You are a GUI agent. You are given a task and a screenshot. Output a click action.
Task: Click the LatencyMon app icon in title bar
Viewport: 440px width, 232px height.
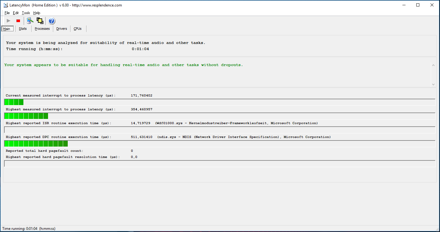pyautogui.click(x=5, y=5)
